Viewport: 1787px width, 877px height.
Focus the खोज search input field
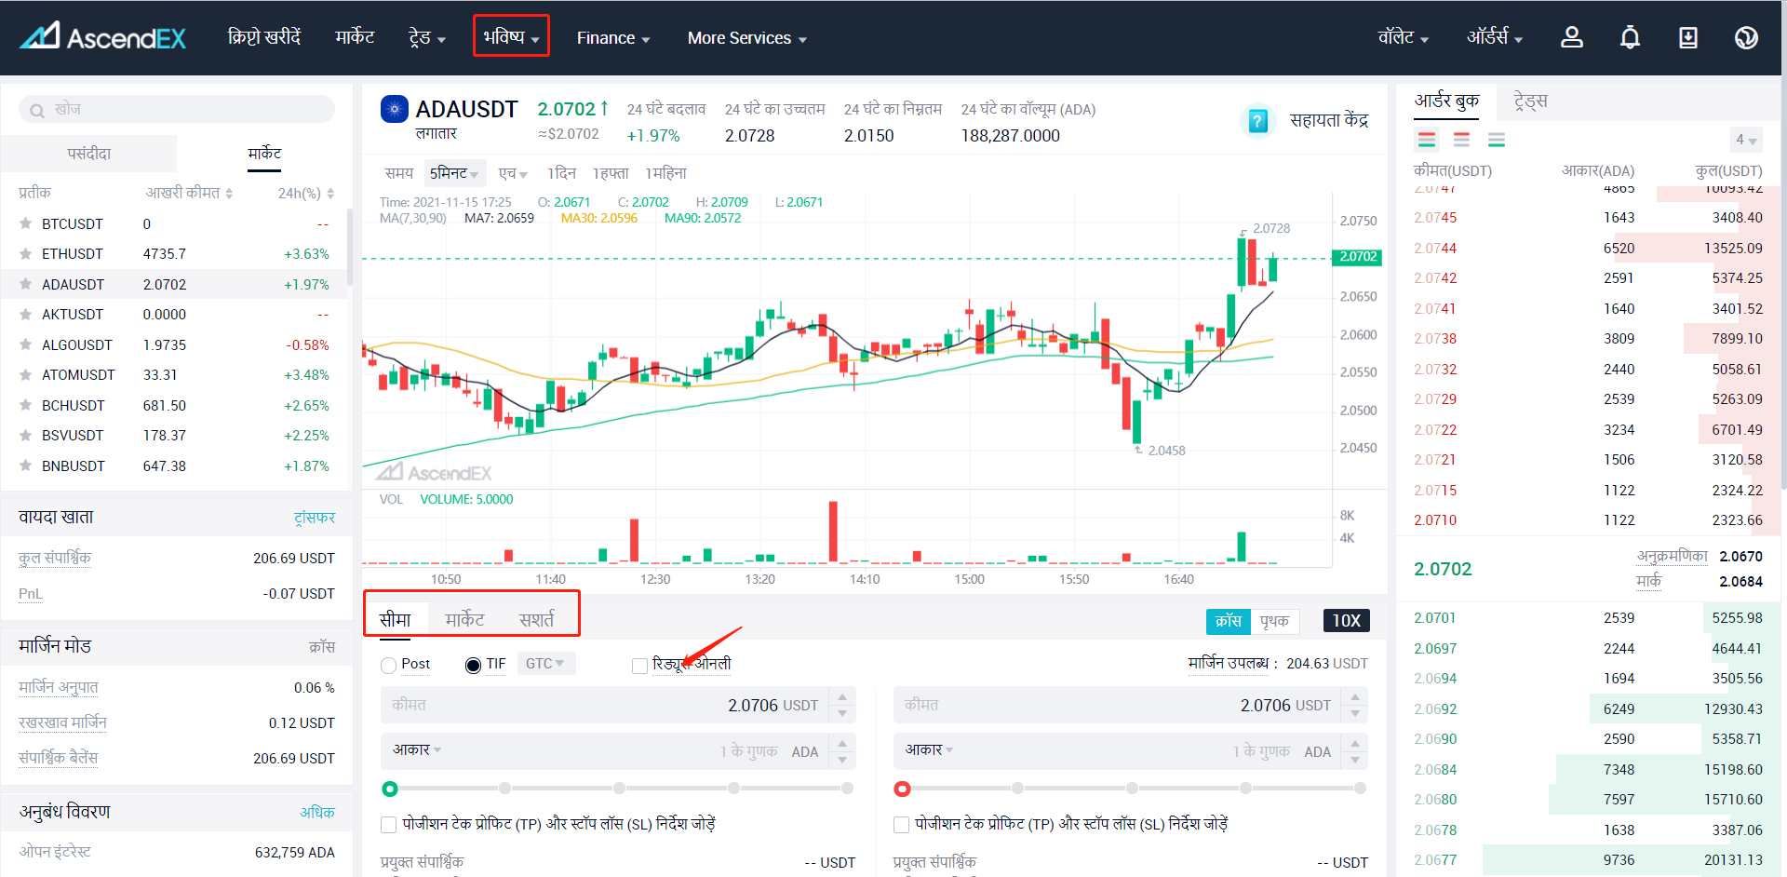[177, 109]
